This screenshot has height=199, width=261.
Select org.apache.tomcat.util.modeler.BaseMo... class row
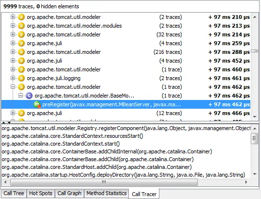click(84, 96)
